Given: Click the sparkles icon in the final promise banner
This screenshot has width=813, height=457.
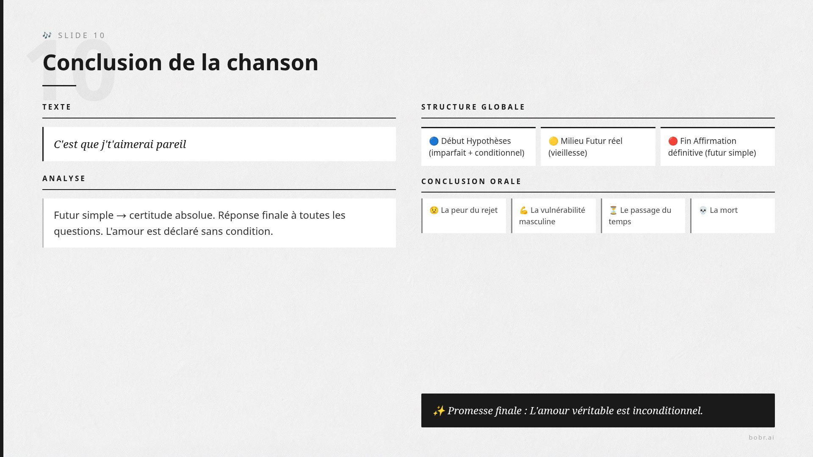Looking at the screenshot, I should coord(439,411).
